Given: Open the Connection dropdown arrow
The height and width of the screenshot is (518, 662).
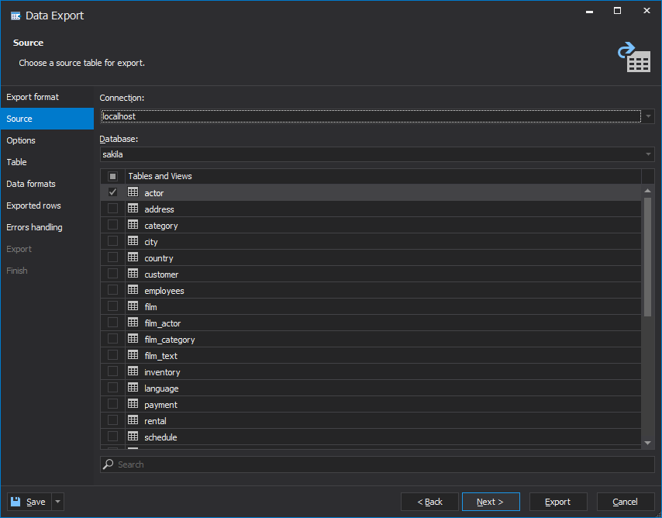Looking at the screenshot, I should point(648,116).
